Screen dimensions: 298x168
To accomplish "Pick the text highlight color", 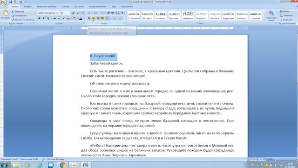I will (74, 19).
